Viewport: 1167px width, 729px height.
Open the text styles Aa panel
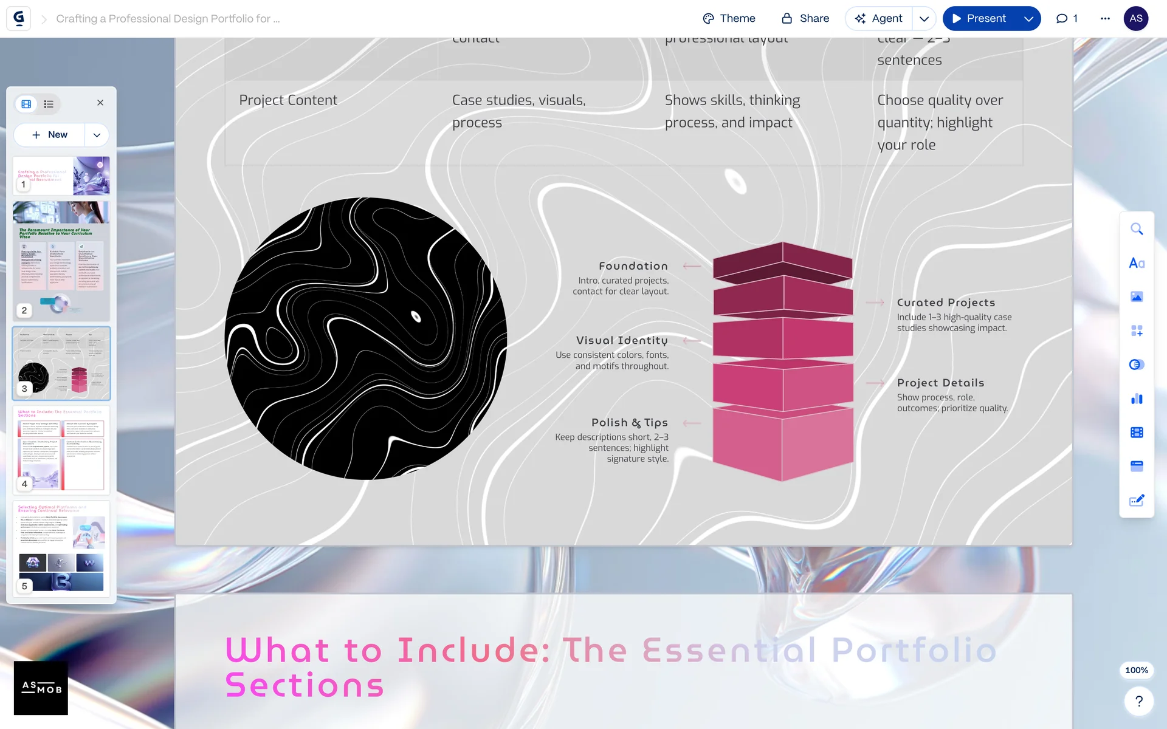(x=1136, y=263)
